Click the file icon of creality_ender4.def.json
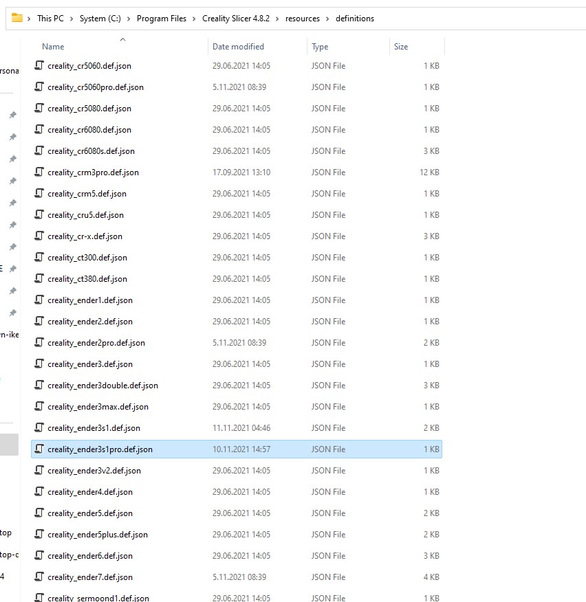Image resolution: width=586 pixels, height=602 pixels. pyautogui.click(x=39, y=491)
